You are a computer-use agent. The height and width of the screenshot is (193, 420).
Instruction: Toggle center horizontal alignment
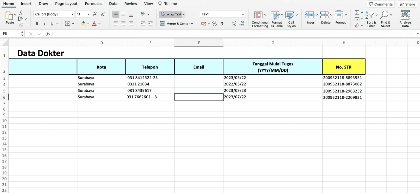[123, 24]
